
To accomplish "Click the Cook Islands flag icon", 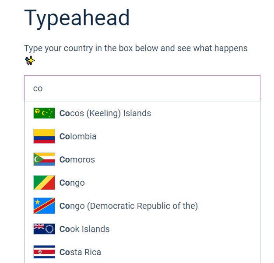I will tap(44, 229).
